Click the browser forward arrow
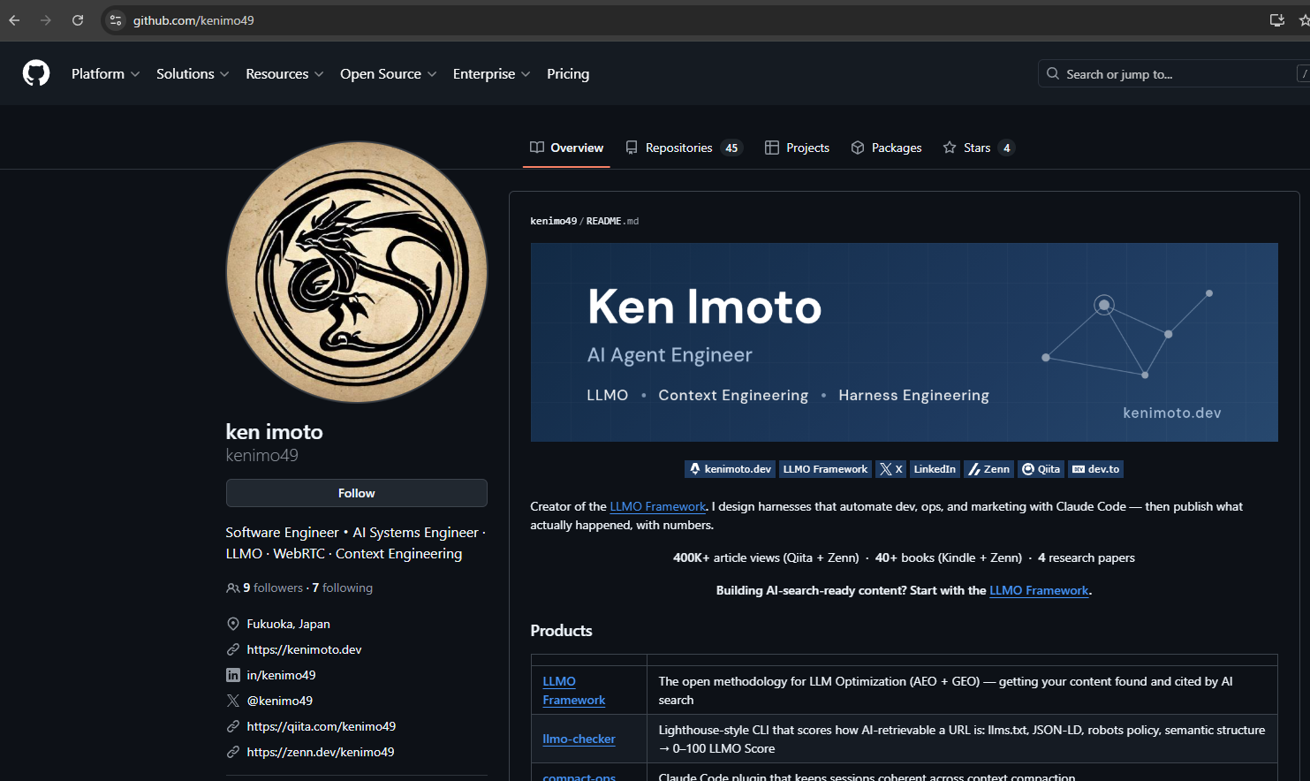The height and width of the screenshot is (781, 1310). pyautogui.click(x=46, y=20)
